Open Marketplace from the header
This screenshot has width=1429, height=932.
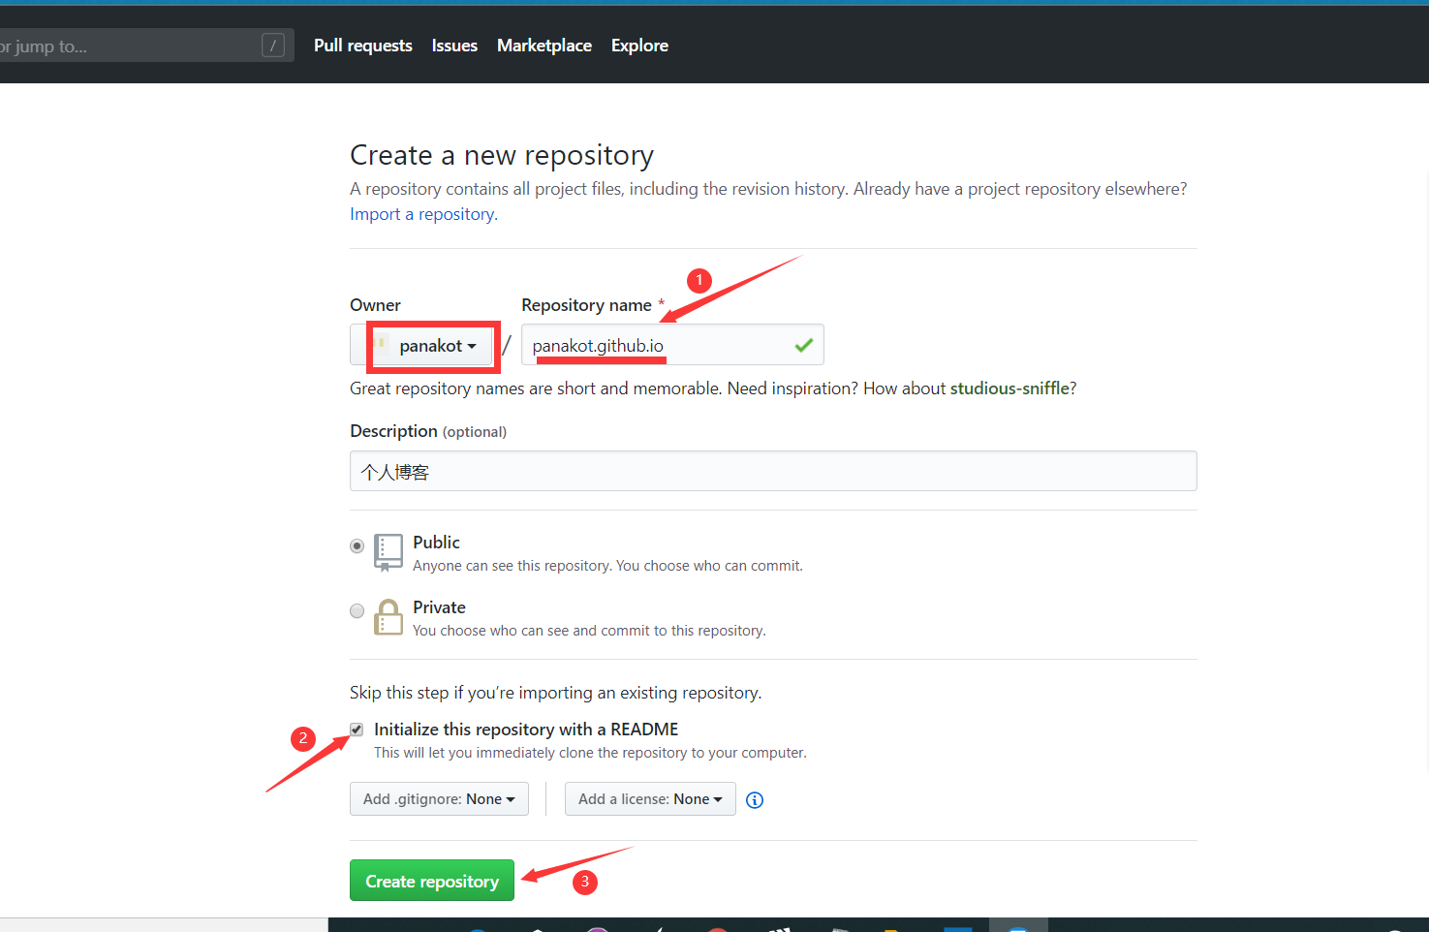544,46
